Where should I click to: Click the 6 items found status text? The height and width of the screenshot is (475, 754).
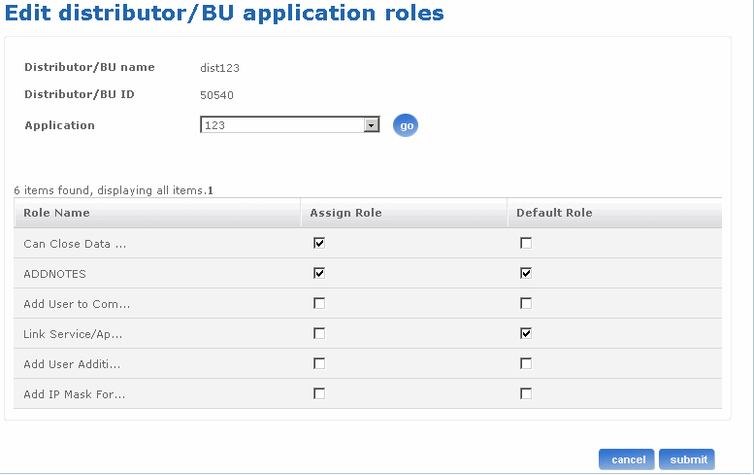point(110,190)
